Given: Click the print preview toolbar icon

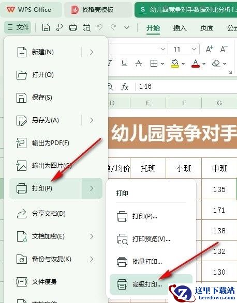Looking at the screenshot, I should (x=86, y=27).
